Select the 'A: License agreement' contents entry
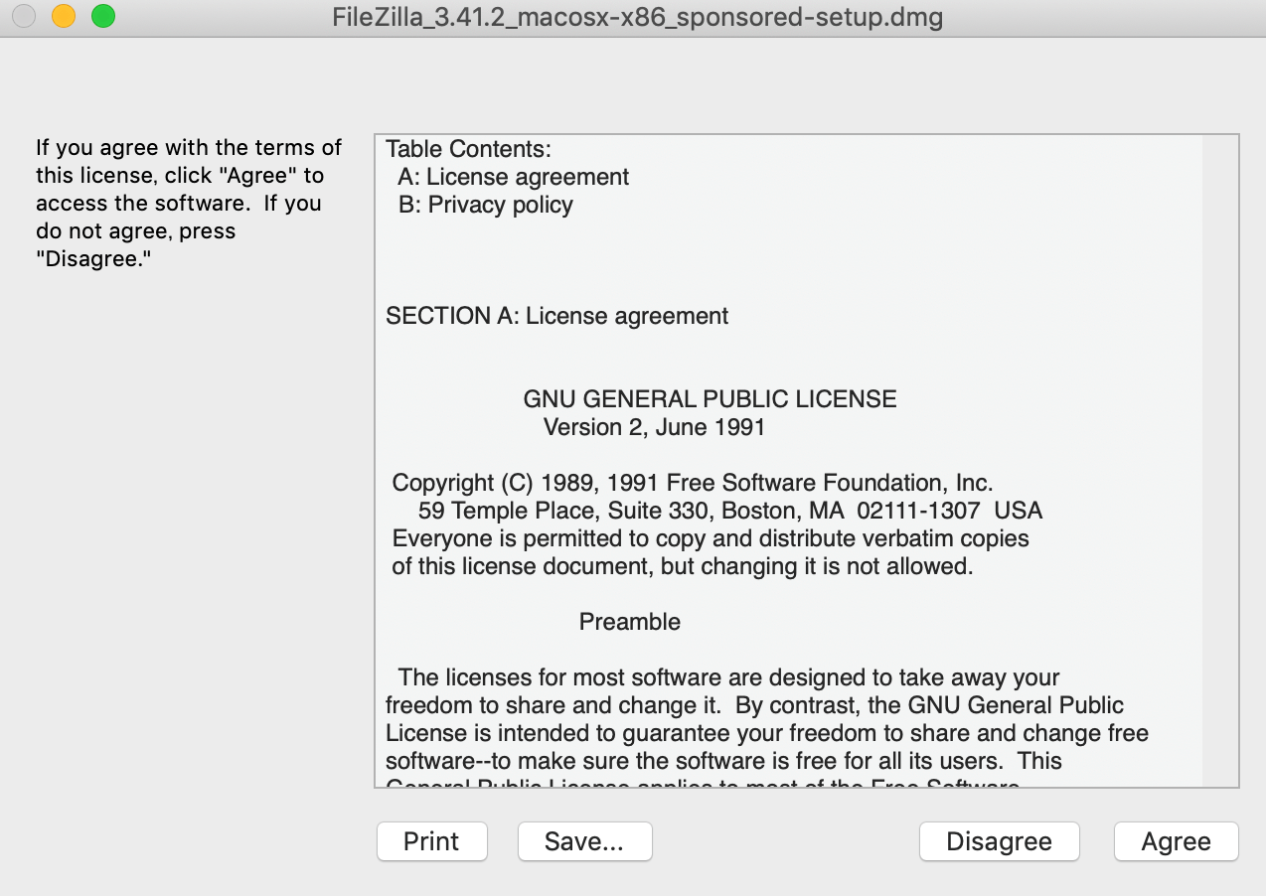The width and height of the screenshot is (1266, 896). click(x=514, y=177)
